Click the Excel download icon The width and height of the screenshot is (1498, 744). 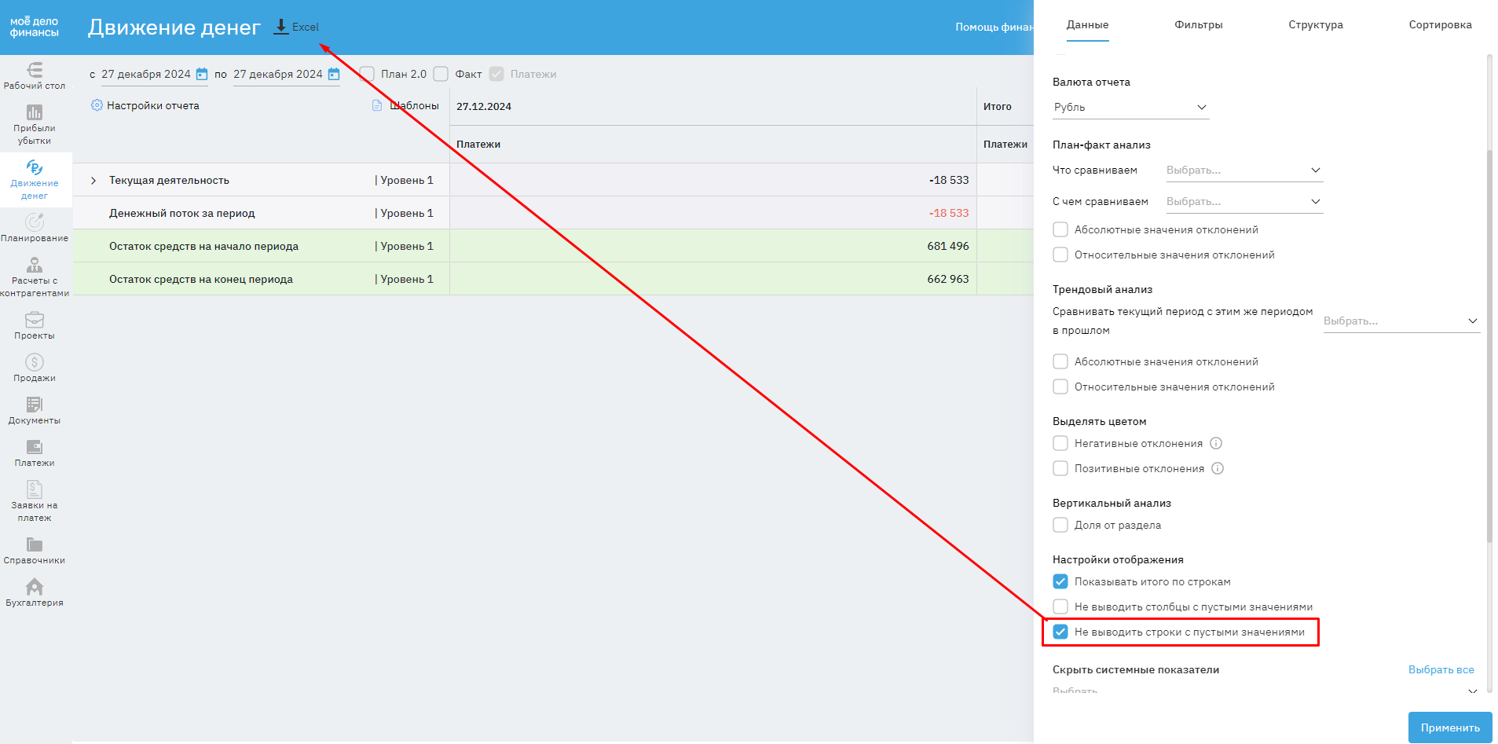pyautogui.click(x=281, y=27)
